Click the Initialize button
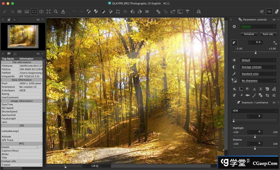The width and height of the screenshot is (280, 170). 249,34
